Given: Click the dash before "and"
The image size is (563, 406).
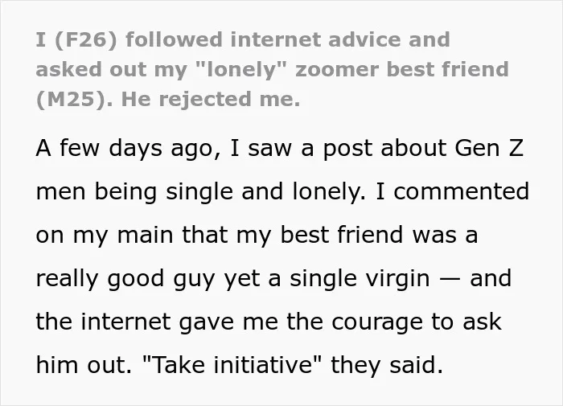Looking at the screenshot, I should coord(450,280).
